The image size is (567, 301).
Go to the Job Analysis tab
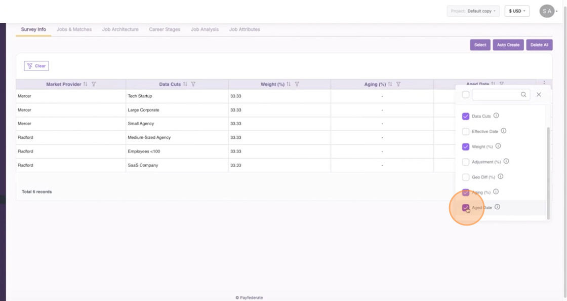pos(205,29)
